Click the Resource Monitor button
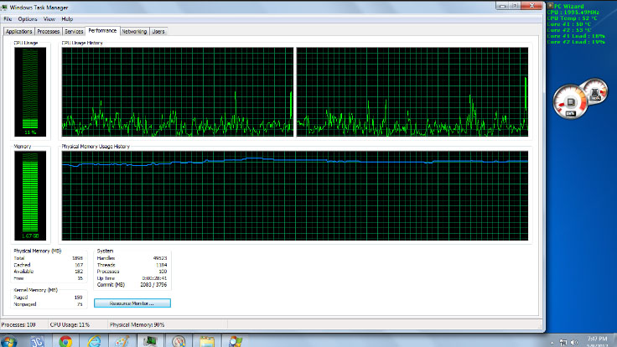Viewport: 617px width, 347px height. 134,302
